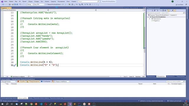Click the Error List search field

point(176,82)
